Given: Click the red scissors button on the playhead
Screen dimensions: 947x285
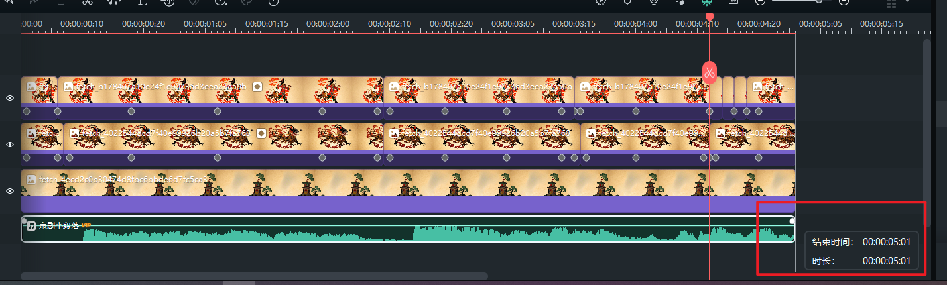Looking at the screenshot, I should (x=709, y=72).
